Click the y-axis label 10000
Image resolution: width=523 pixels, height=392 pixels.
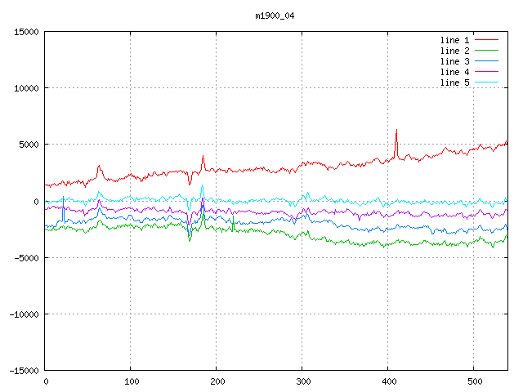click(26, 88)
